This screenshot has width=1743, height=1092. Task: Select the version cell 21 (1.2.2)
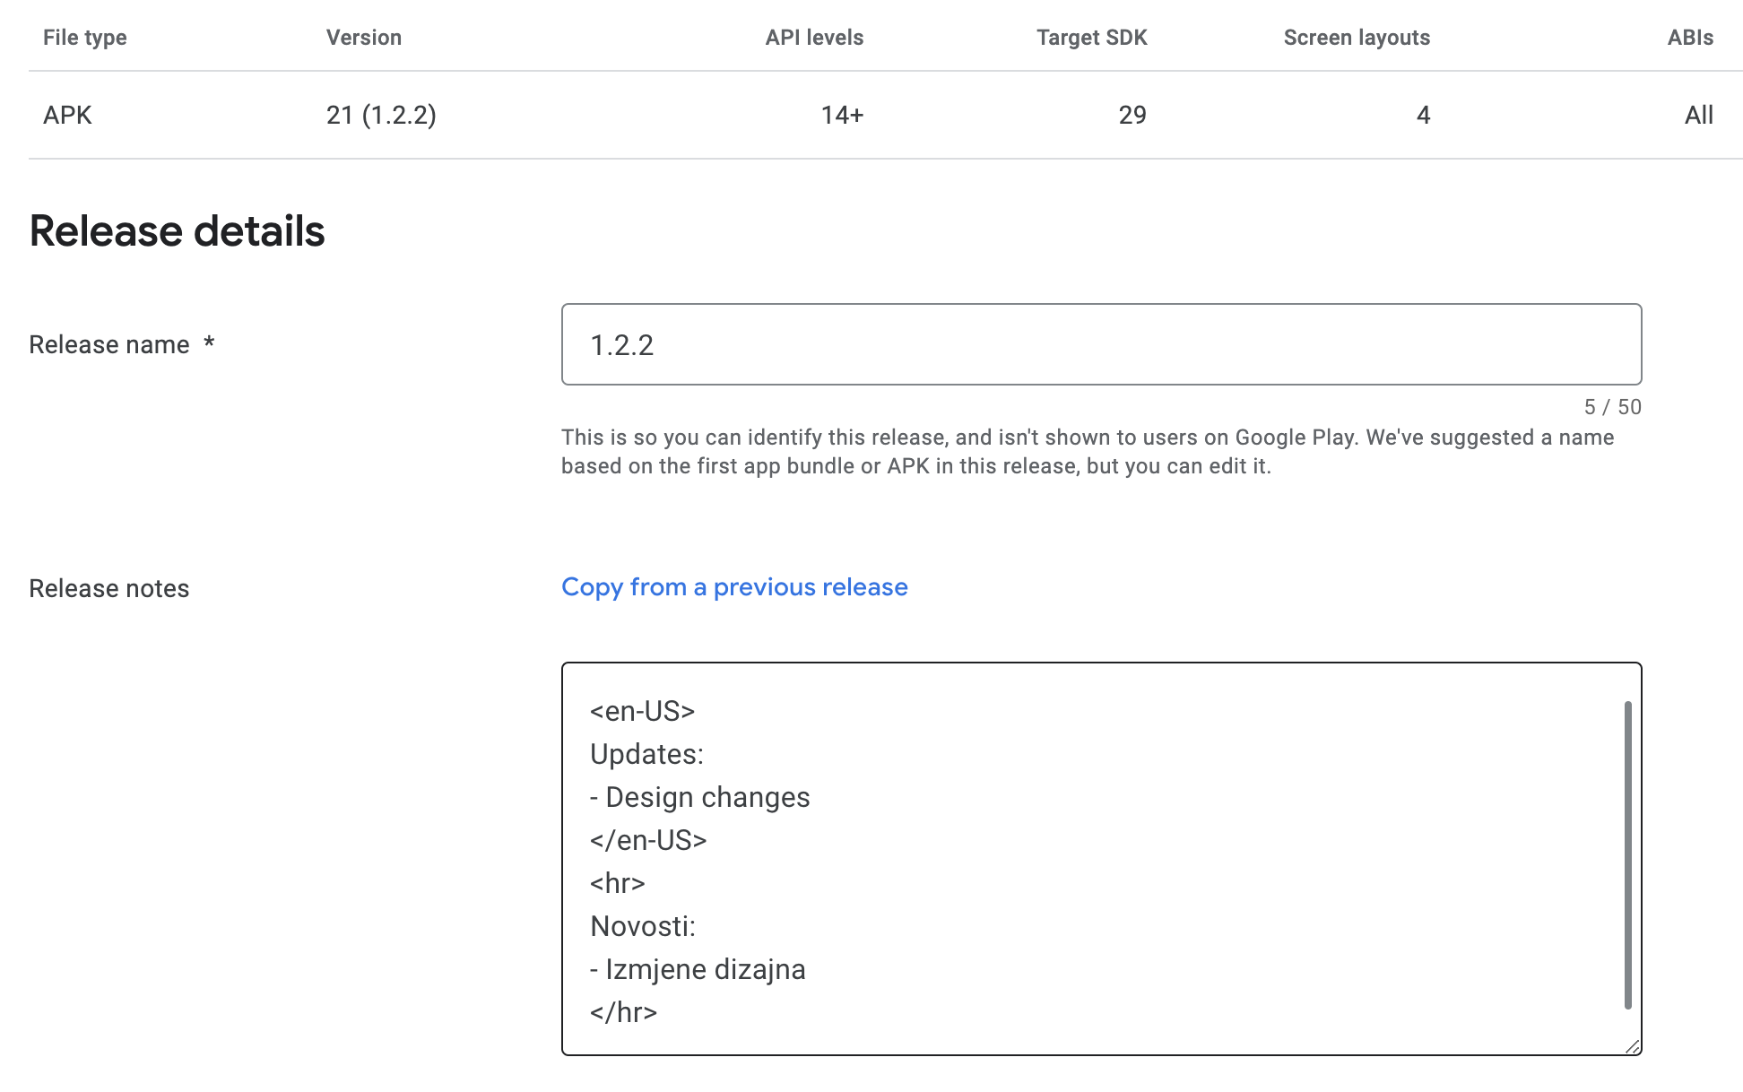tap(381, 115)
